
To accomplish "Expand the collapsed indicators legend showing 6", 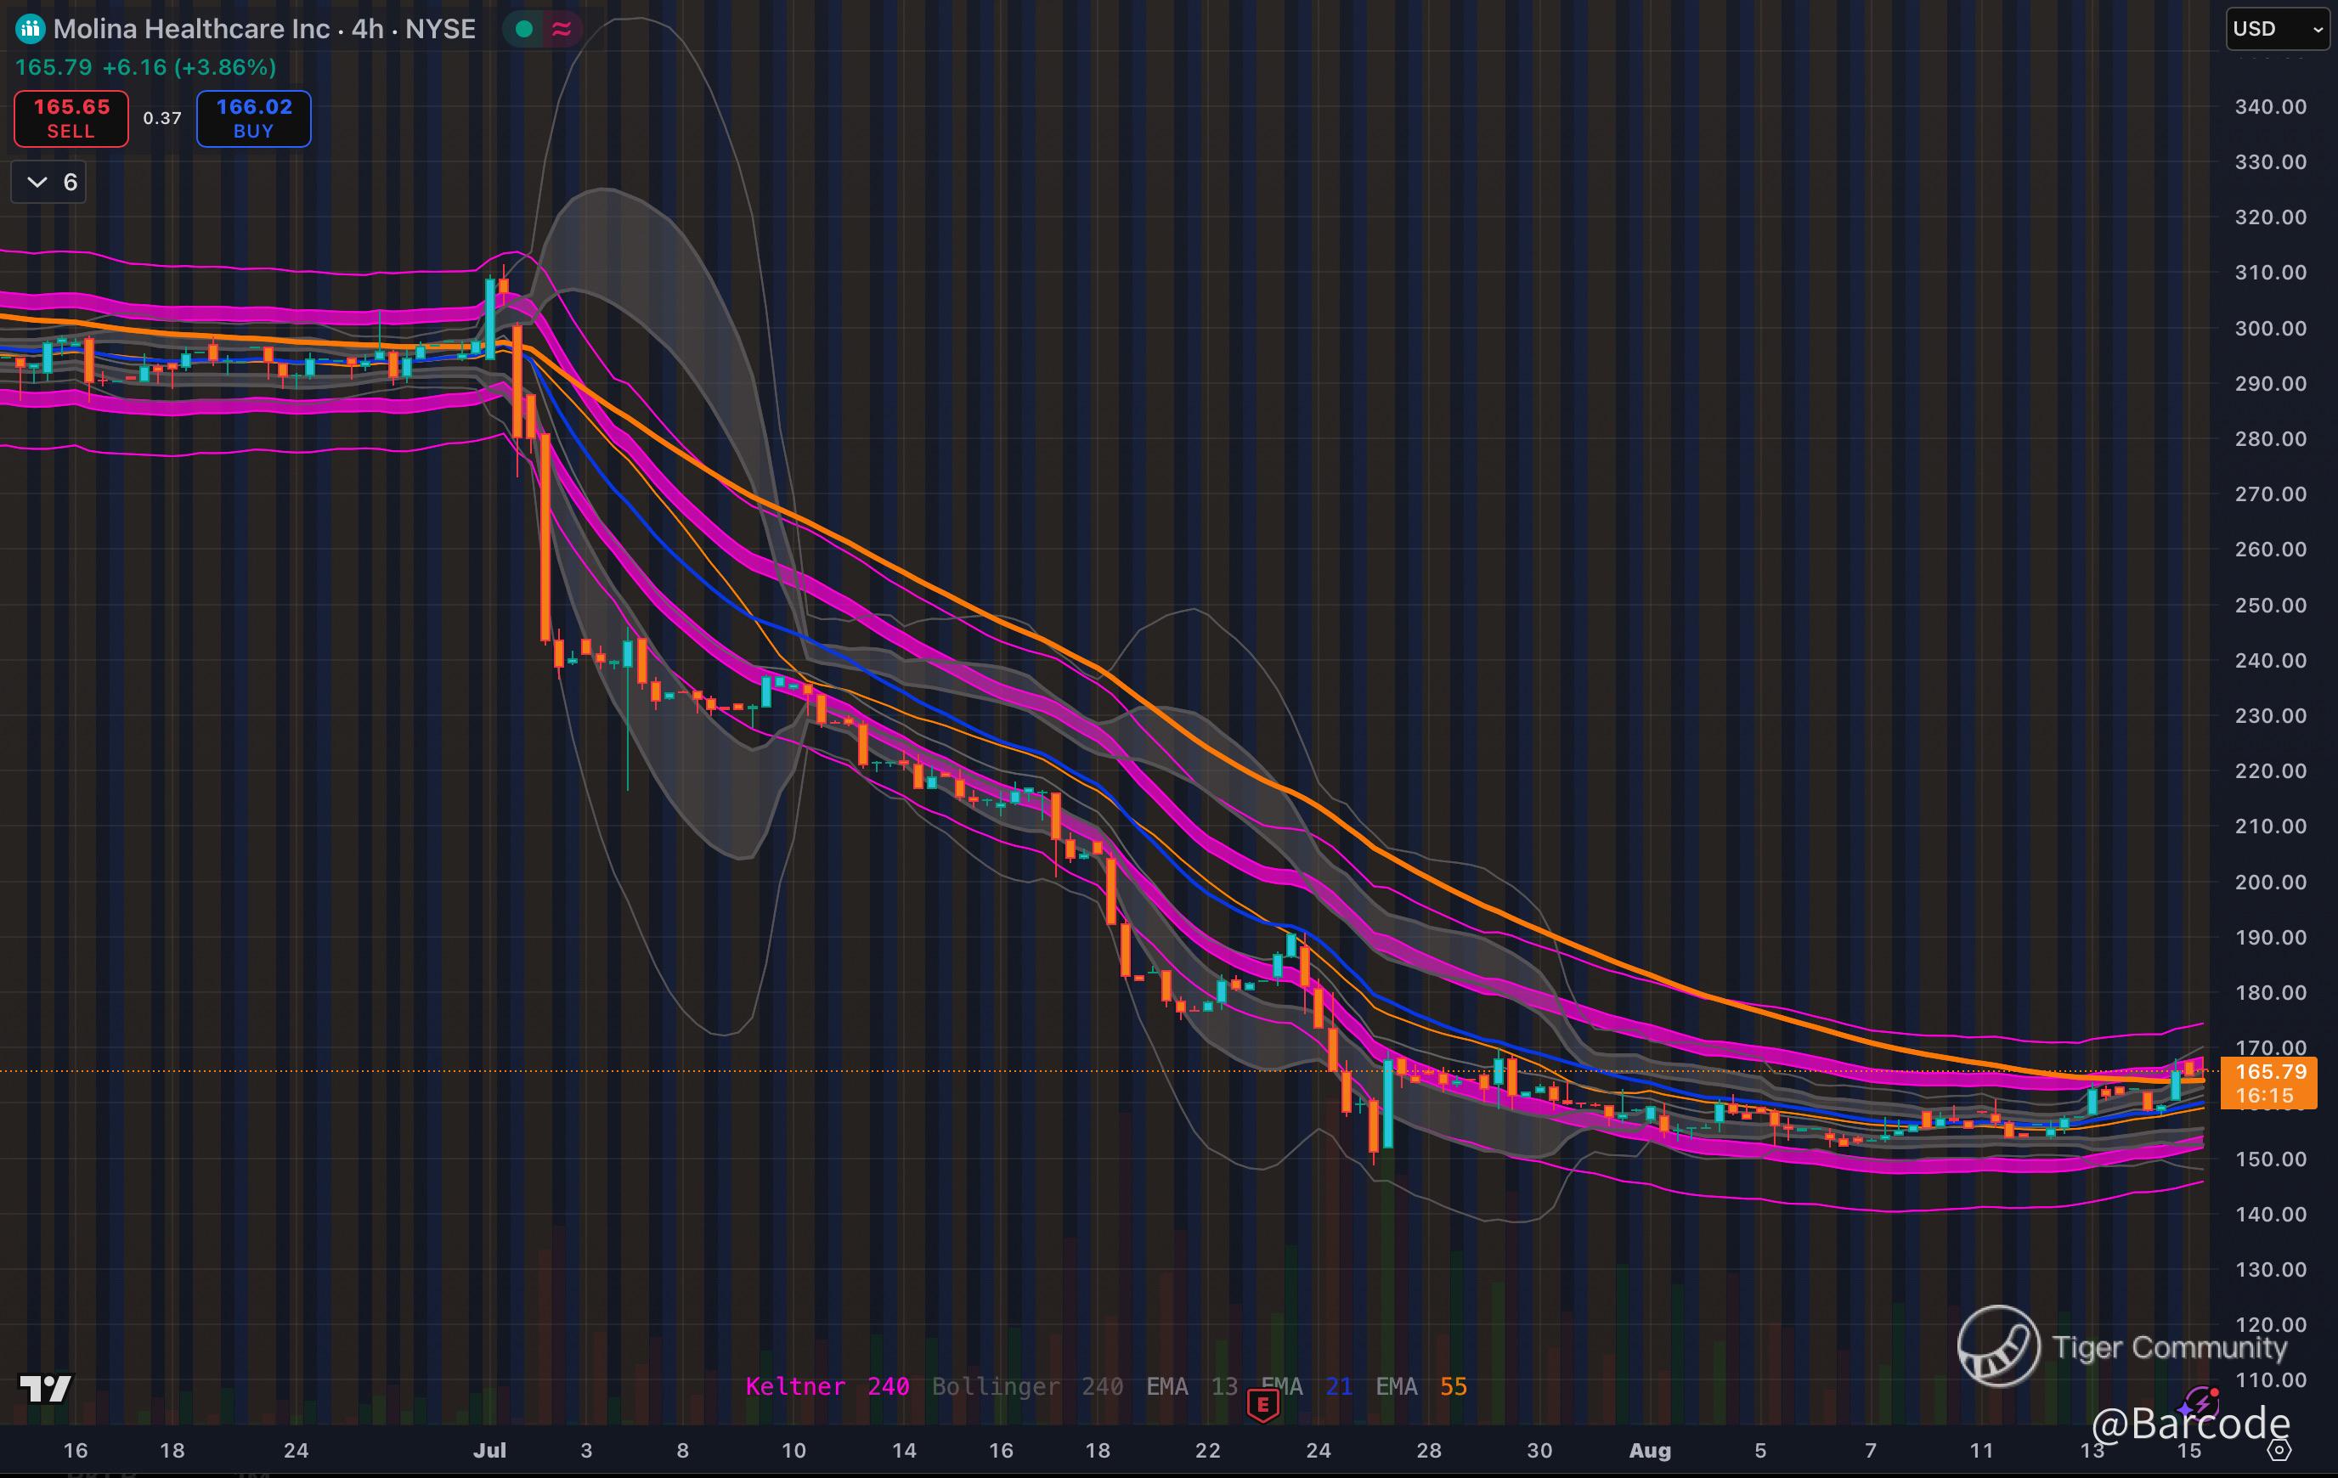I will coord(48,183).
